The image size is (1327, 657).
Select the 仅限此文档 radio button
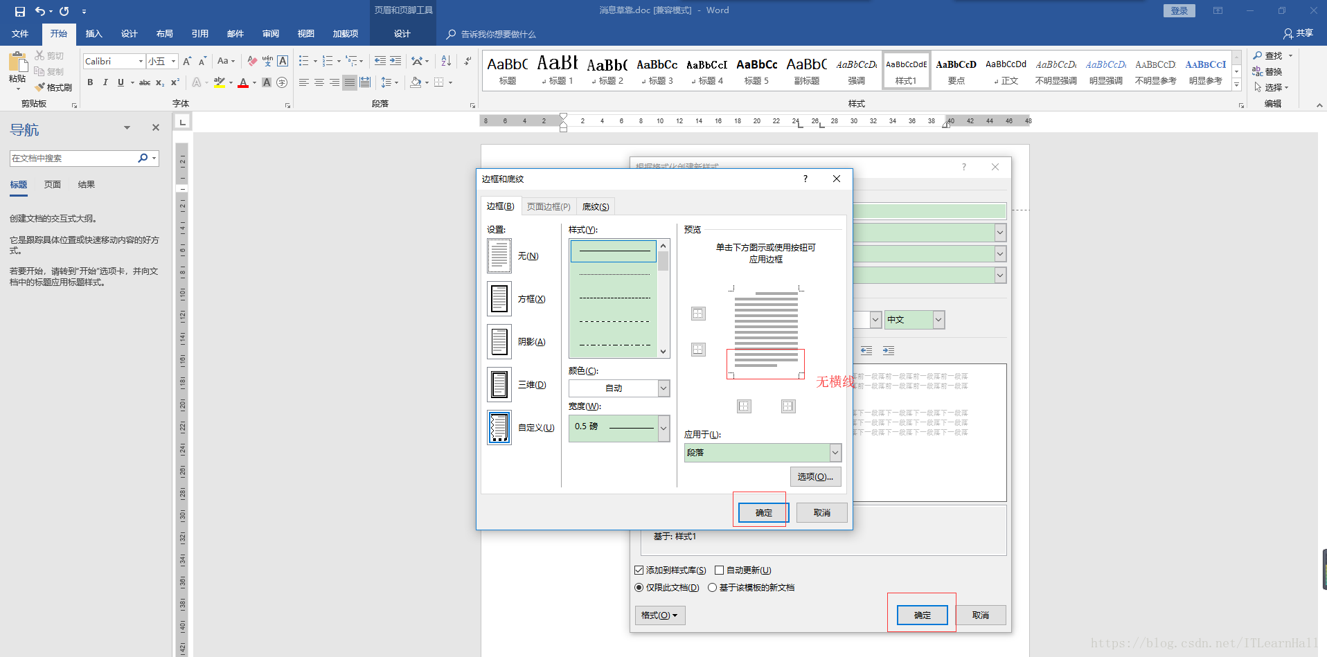coord(639,588)
